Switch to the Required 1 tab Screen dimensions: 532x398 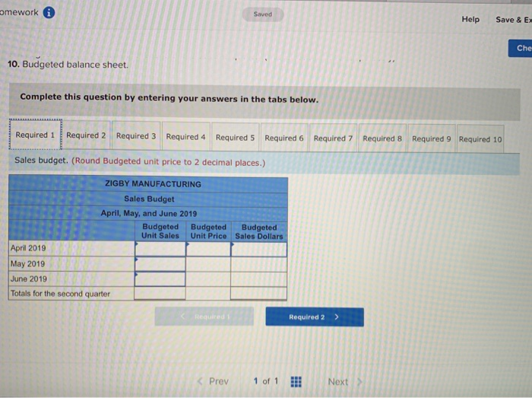[x=35, y=135]
